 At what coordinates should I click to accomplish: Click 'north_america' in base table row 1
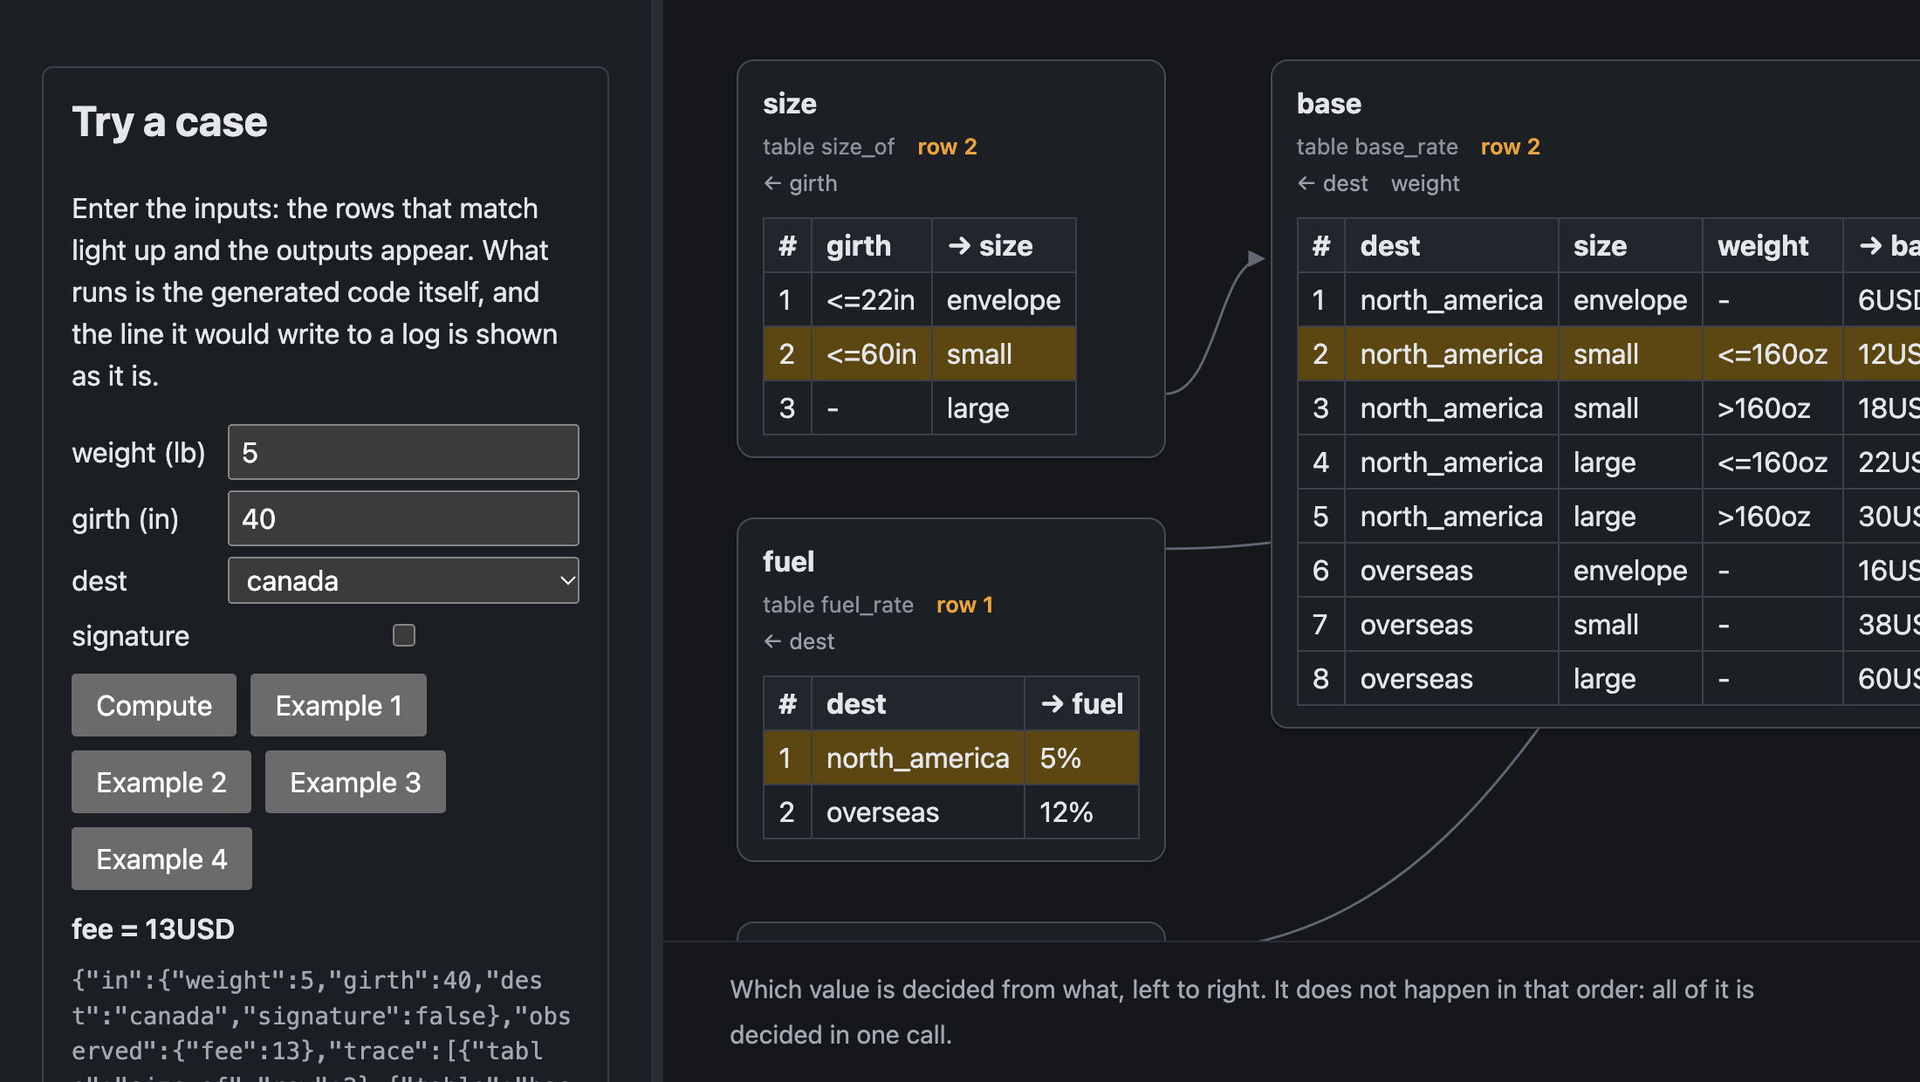[1451, 300]
